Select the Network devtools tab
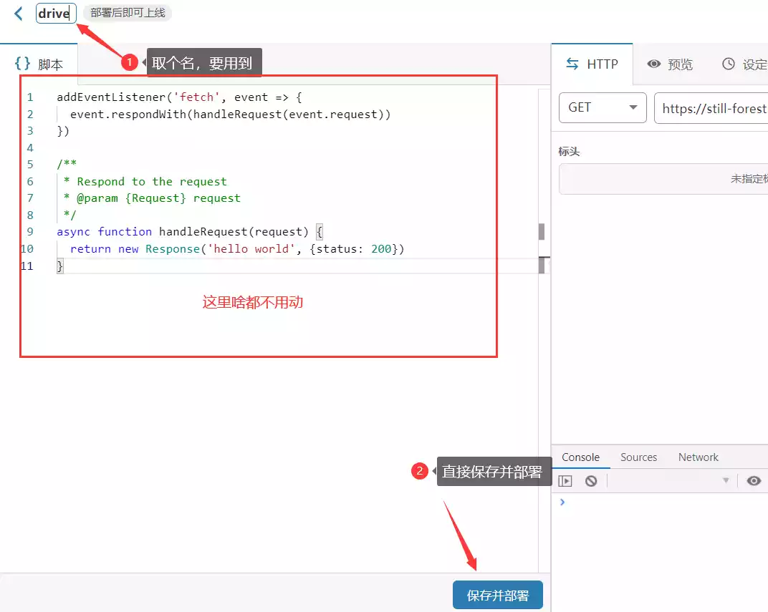Screen dimensions: 768x612 (698, 457)
